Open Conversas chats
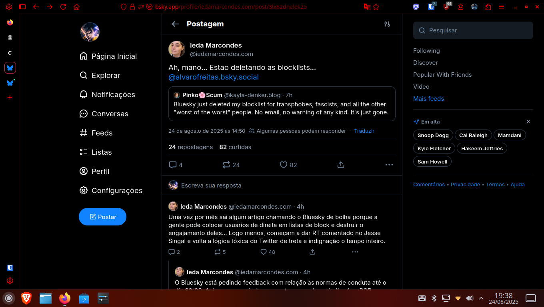 [104, 114]
